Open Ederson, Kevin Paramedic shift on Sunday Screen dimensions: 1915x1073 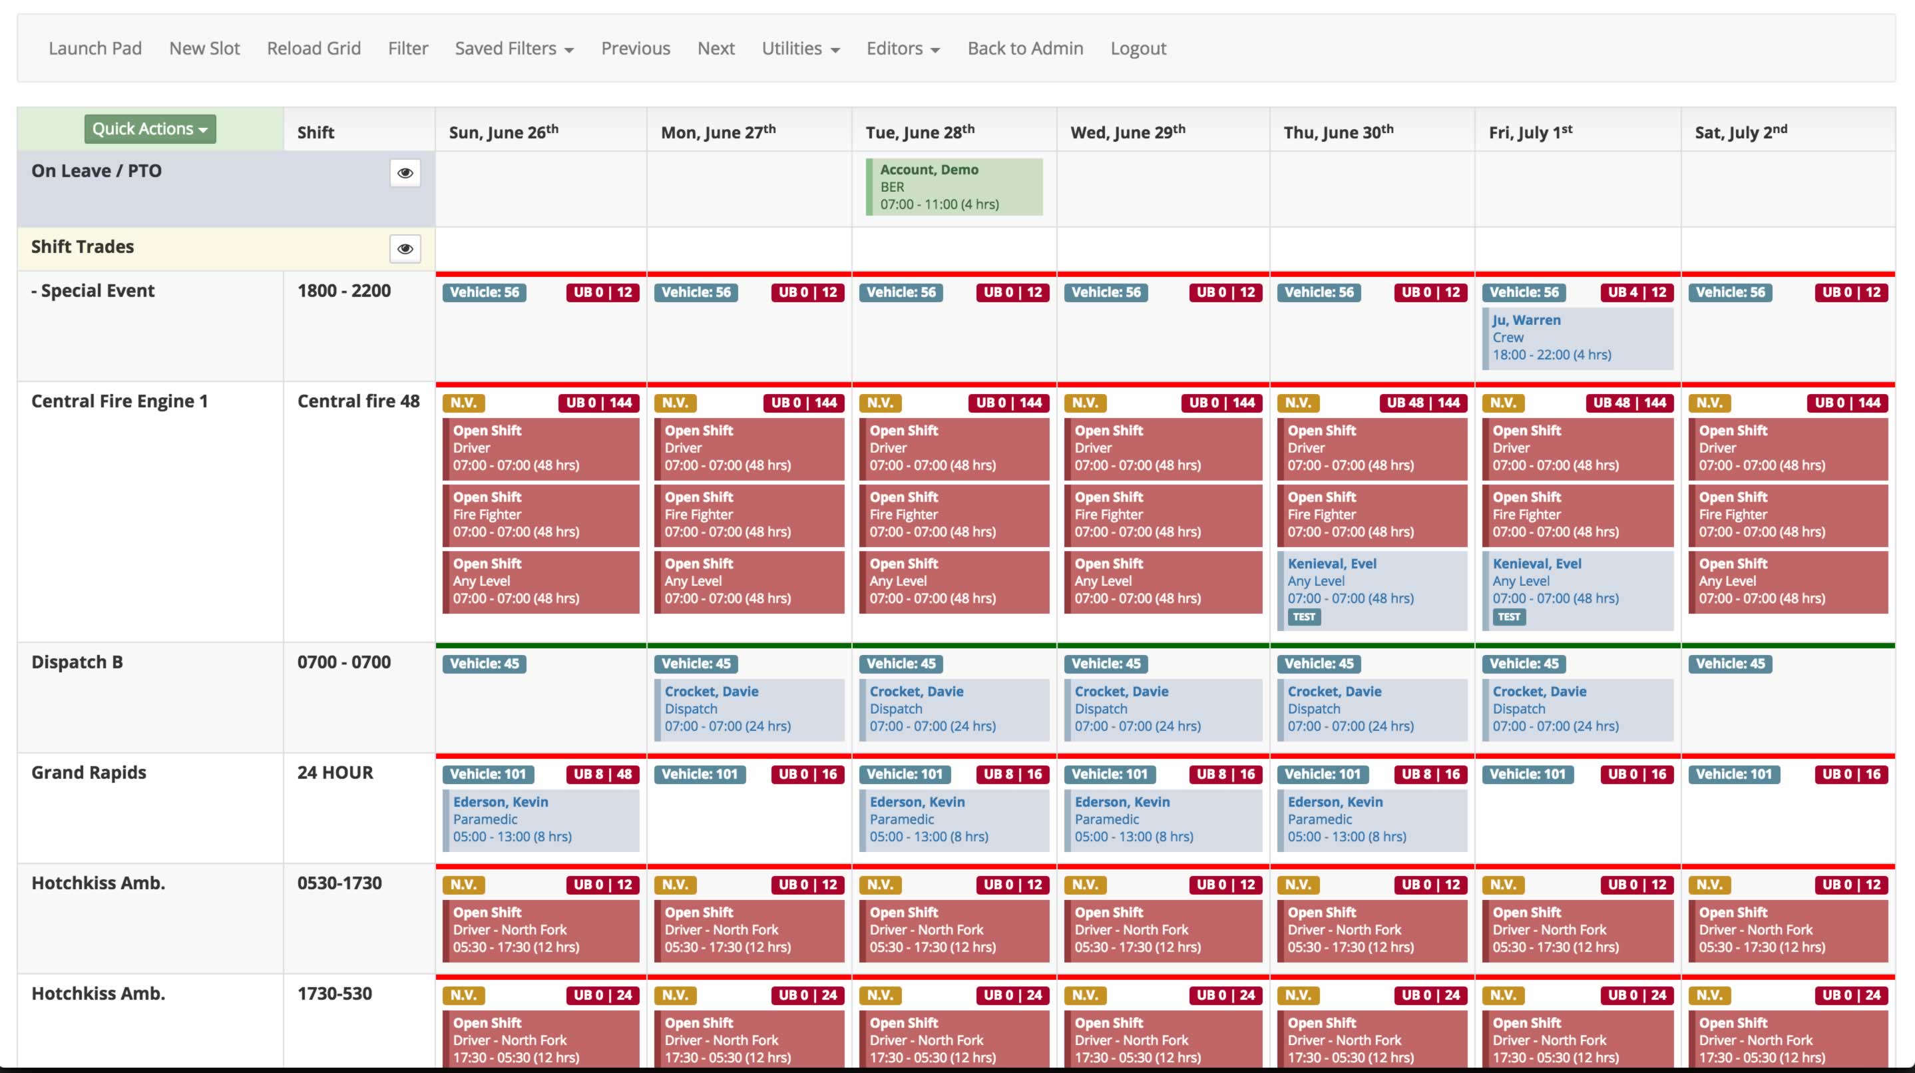(541, 820)
